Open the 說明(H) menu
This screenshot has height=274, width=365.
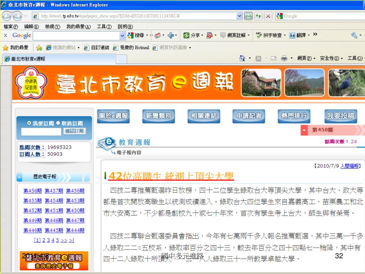pyautogui.click(x=125, y=26)
